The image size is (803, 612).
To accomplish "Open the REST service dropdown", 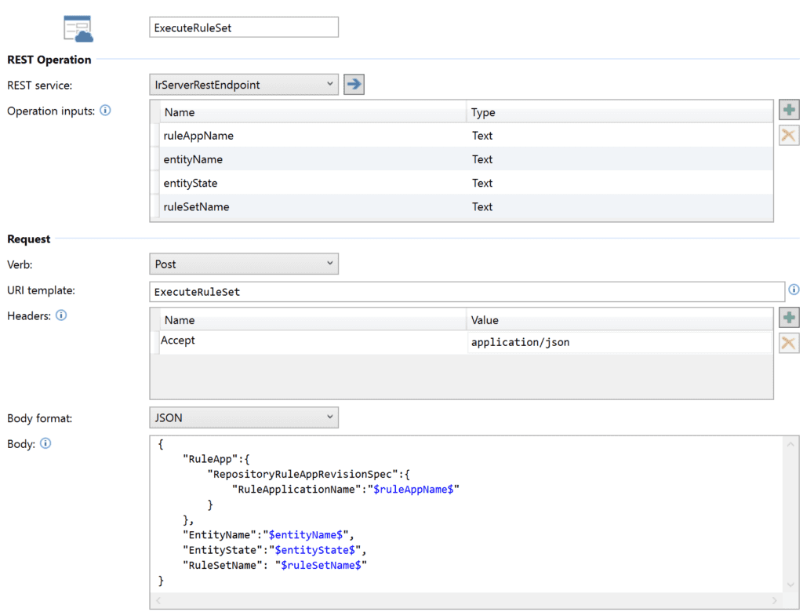I will point(330,84).
